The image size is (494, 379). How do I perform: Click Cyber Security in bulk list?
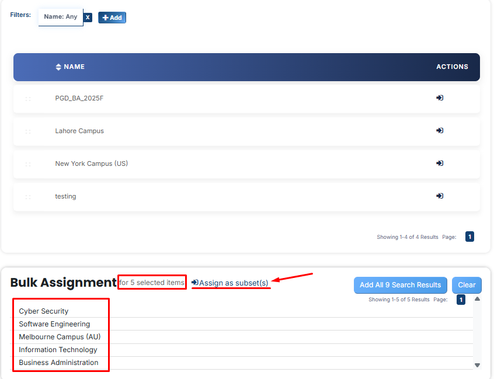(x=43, y=311)
